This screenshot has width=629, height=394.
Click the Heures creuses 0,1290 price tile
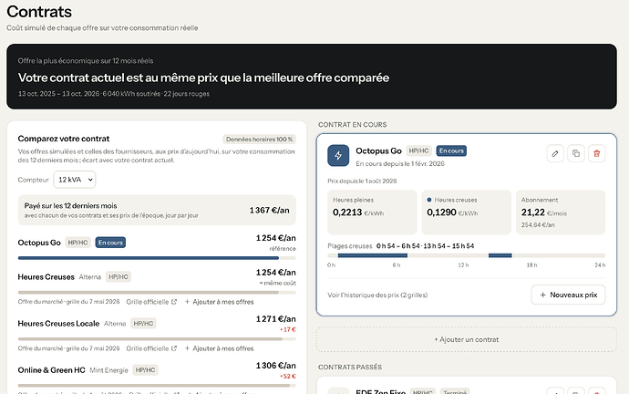coord(467,213)
